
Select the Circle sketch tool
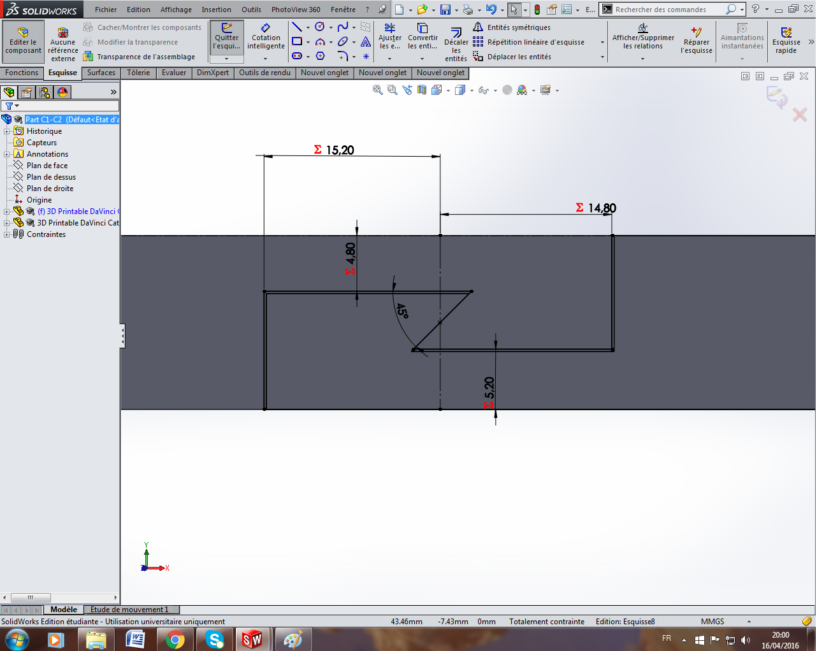[x=320, y=27]
